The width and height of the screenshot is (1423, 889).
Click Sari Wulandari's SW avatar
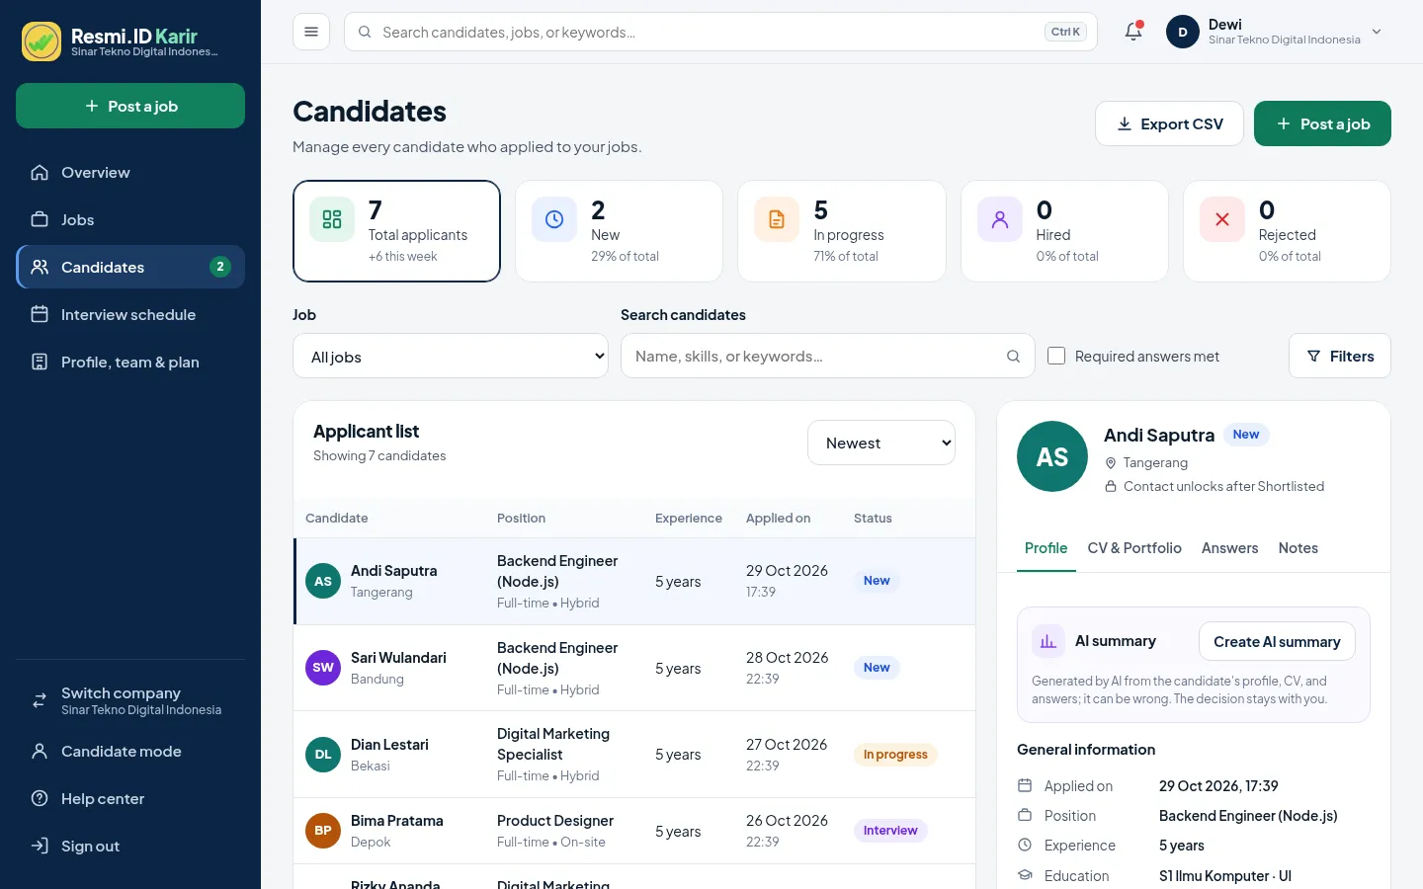(323, 668)
